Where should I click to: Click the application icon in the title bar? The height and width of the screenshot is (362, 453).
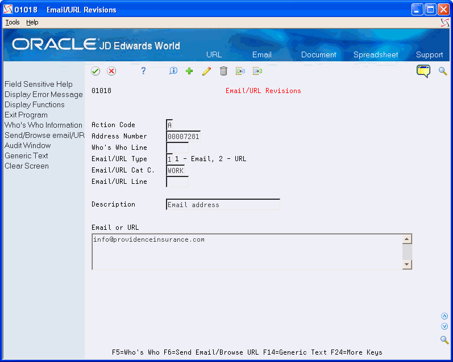pos(8,10)
